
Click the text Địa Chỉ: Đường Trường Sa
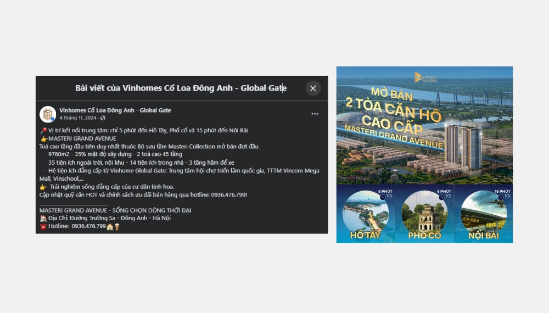pyautogui.click(x=110, y=218)
